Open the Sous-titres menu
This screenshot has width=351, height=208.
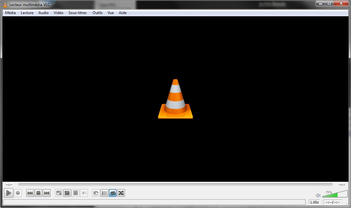[78, 13]
